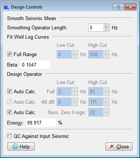This screenshot has width=140, height=158.
Task: Click the down arrow on the 111 Hz High Cut
Action: 106,104
